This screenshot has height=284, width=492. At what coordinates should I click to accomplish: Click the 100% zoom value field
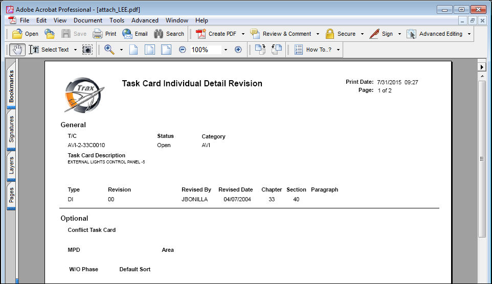pyautogui.click(x=206, y=50)
